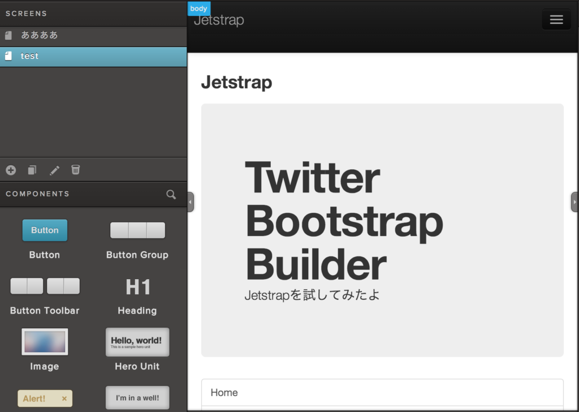Viewport: 579px width, 412px height.
Task: Select the Heading H1 component
Action: click(137, 287)
